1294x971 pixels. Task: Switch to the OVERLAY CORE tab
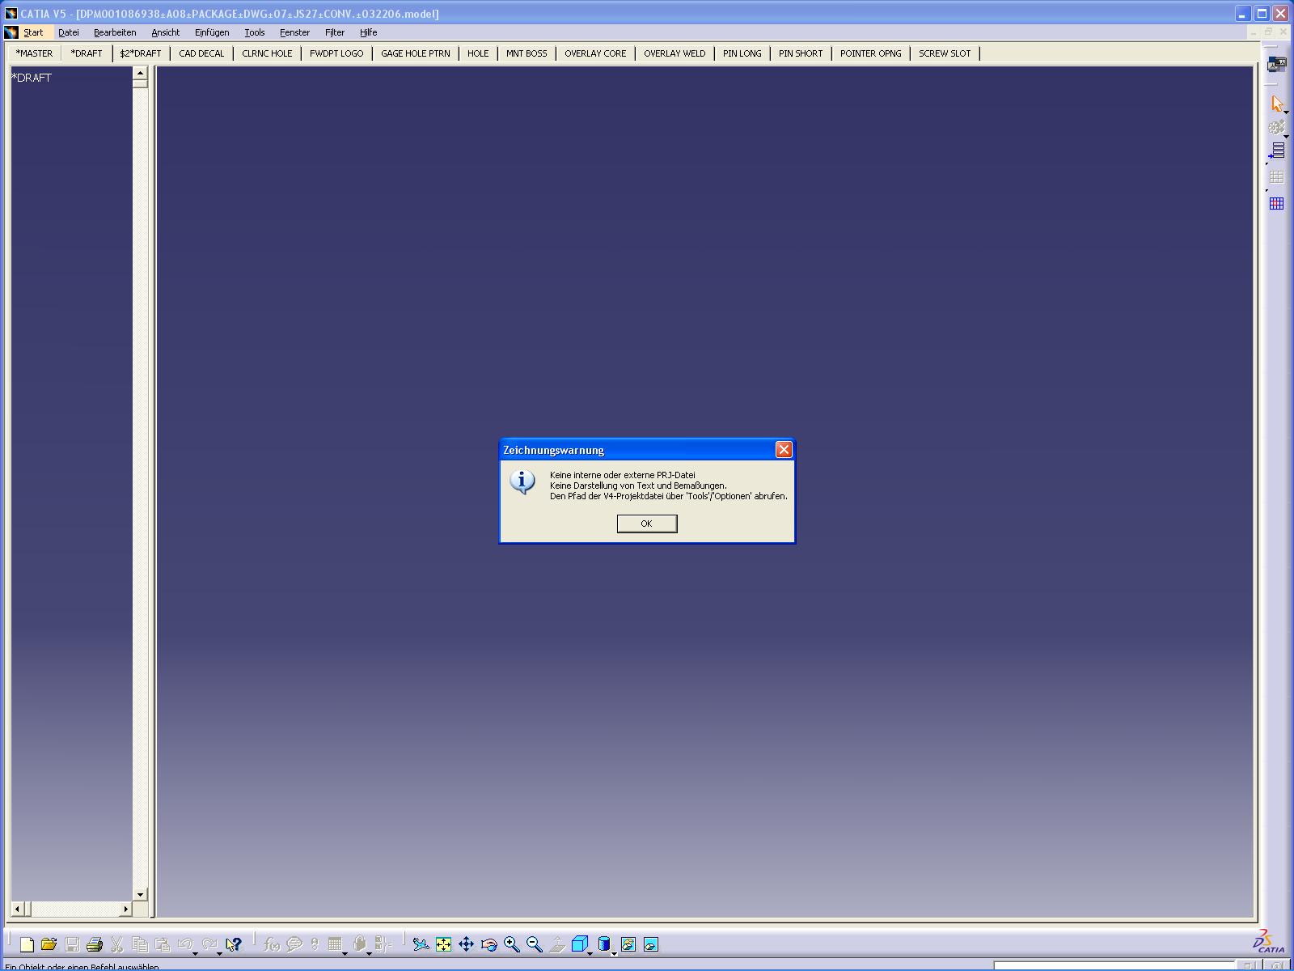(595, 53)
